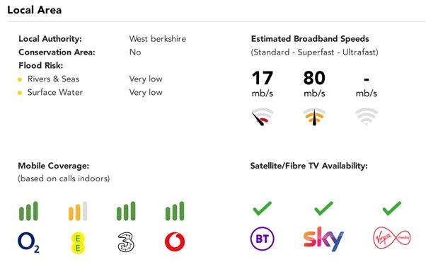Click the O2 signal strength bars
This screenshot has width=426, height=262.
(28, 211)
